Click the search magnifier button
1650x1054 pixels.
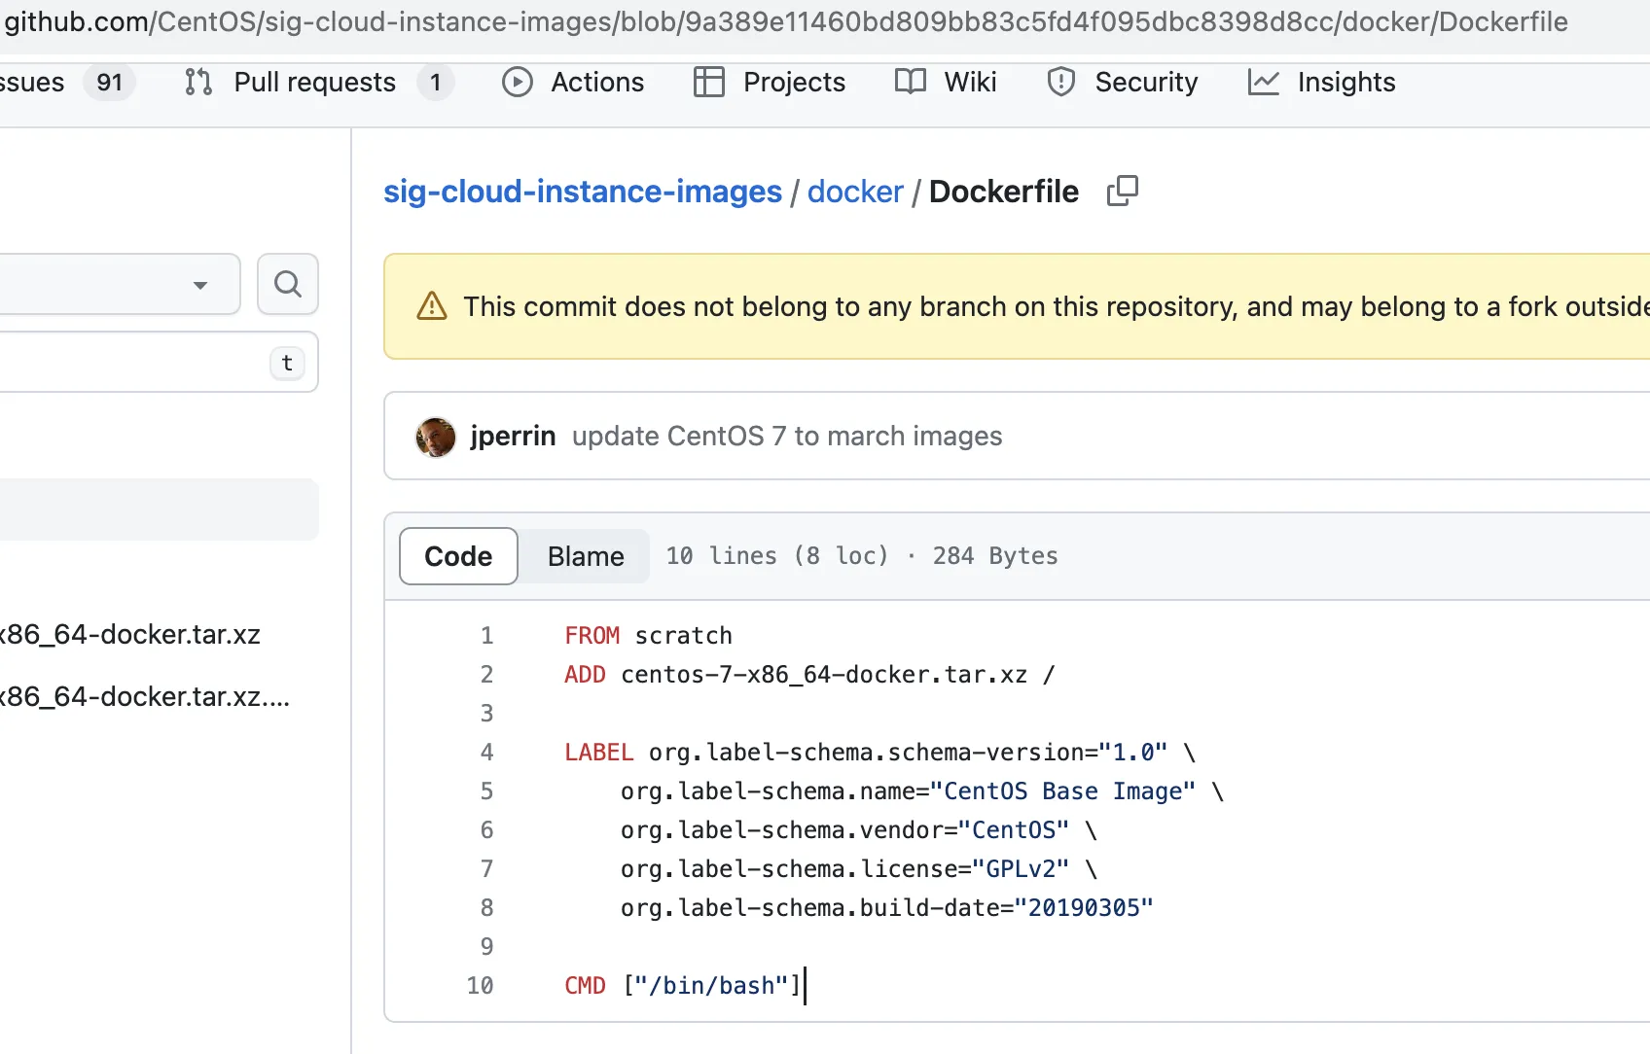click(288, 284)
